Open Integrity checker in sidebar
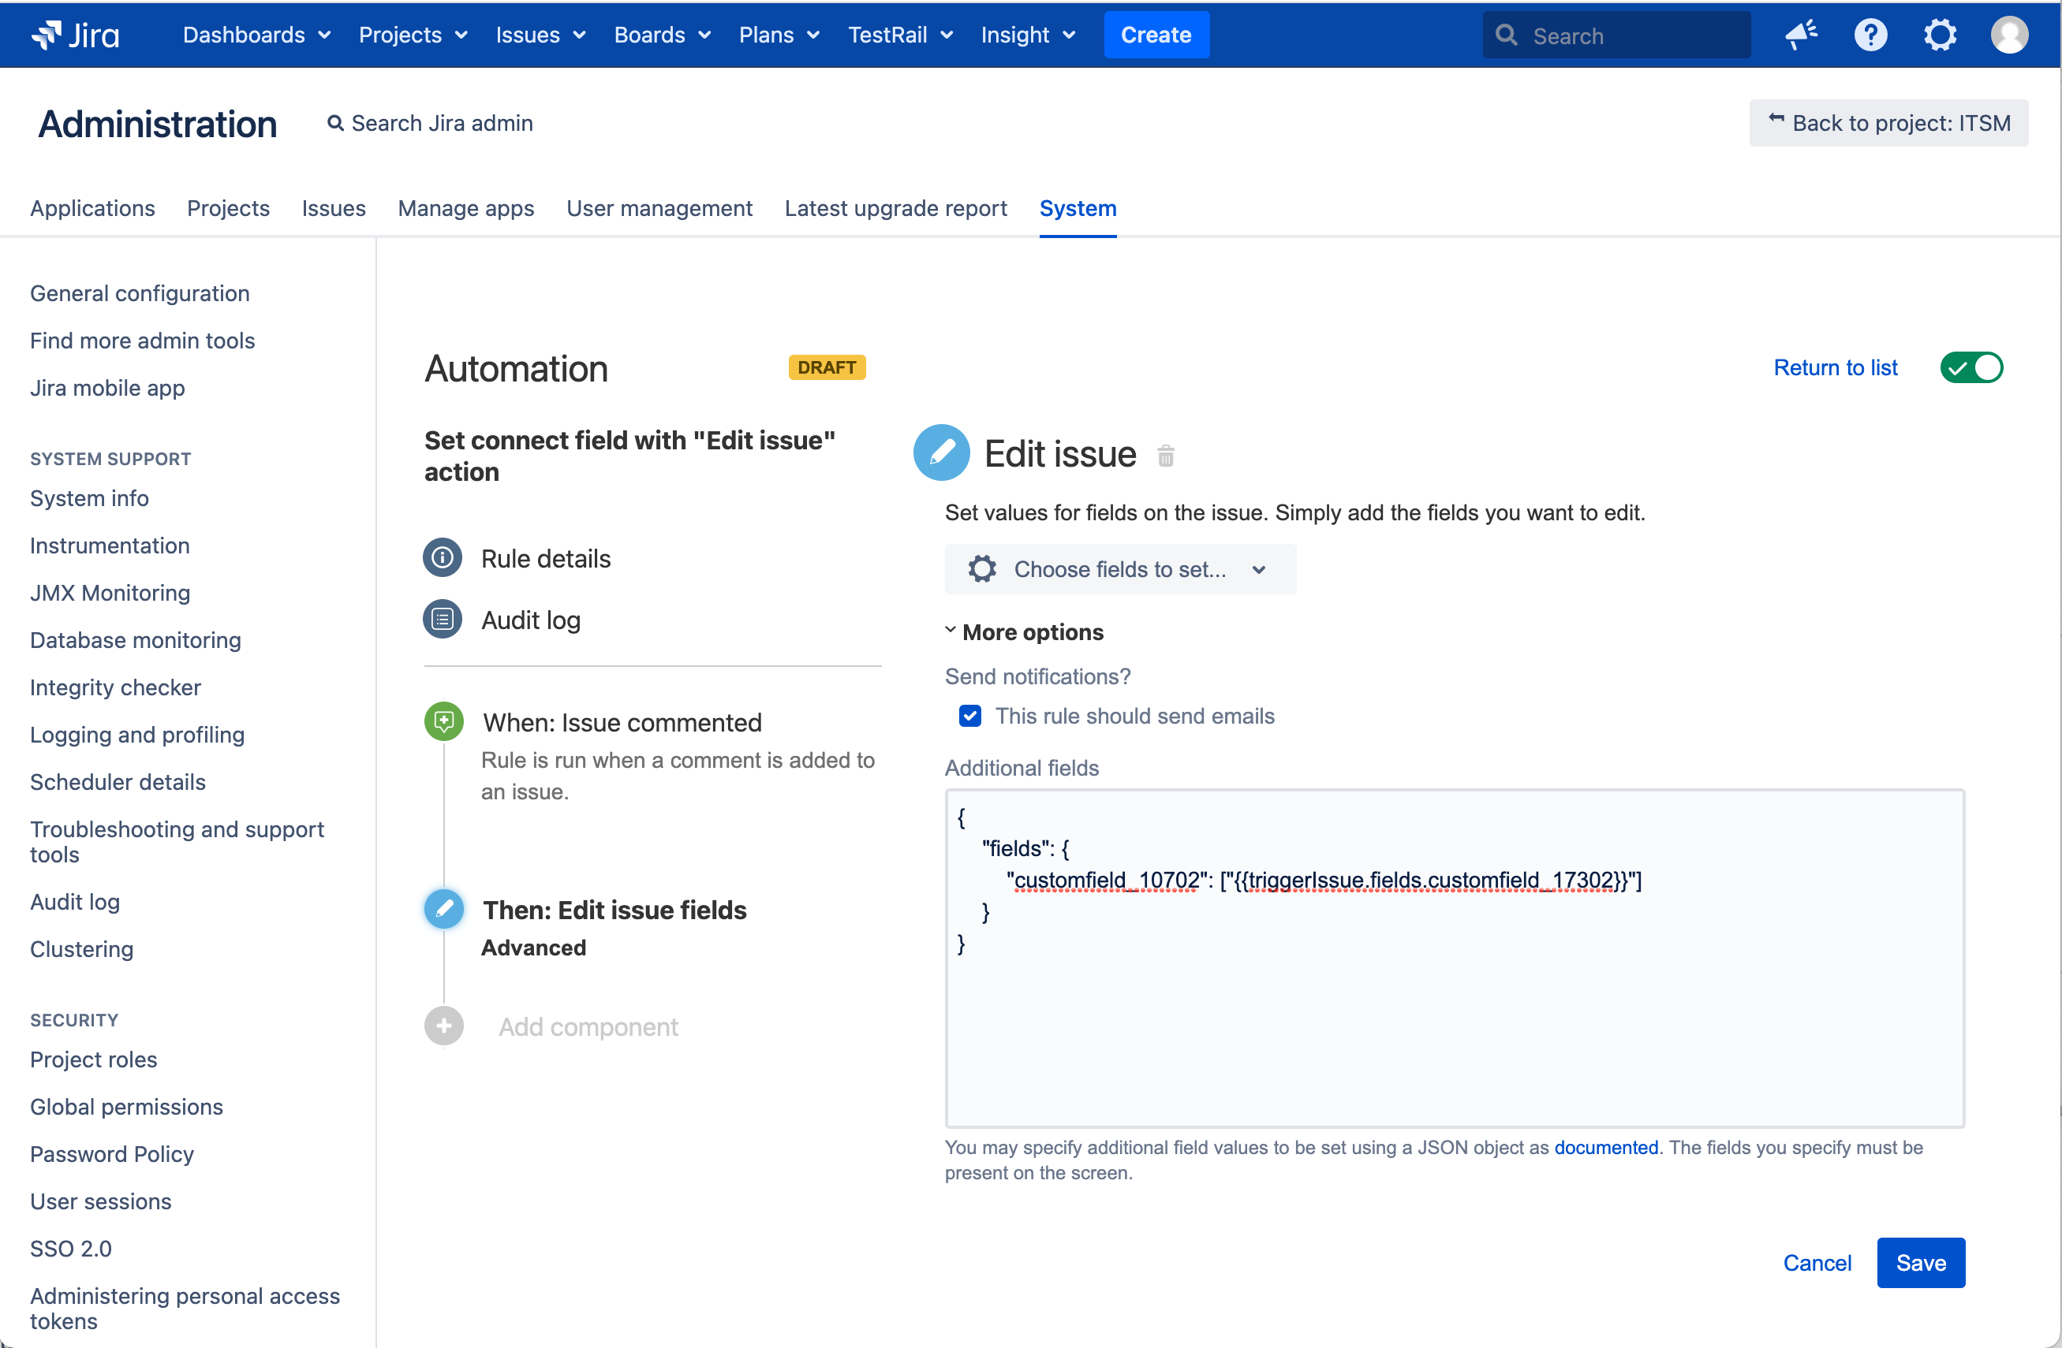Image resolution: width=2062 pixels, height=1348 pixels. [115, 687]
